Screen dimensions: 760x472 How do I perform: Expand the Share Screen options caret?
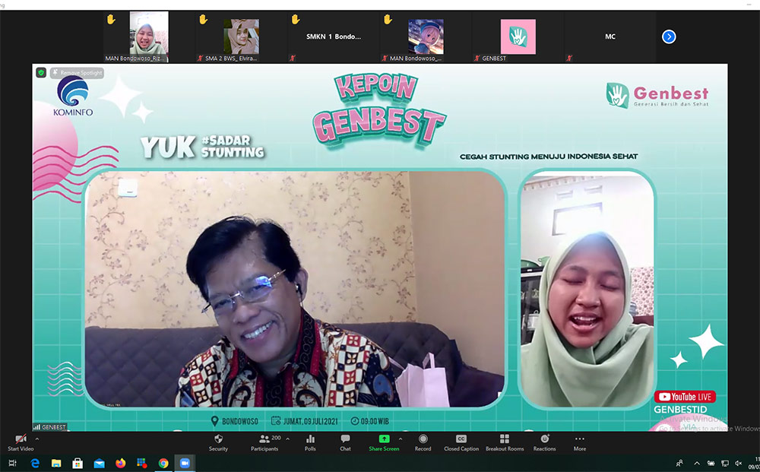pyautogui.click(x=401, y=439)
